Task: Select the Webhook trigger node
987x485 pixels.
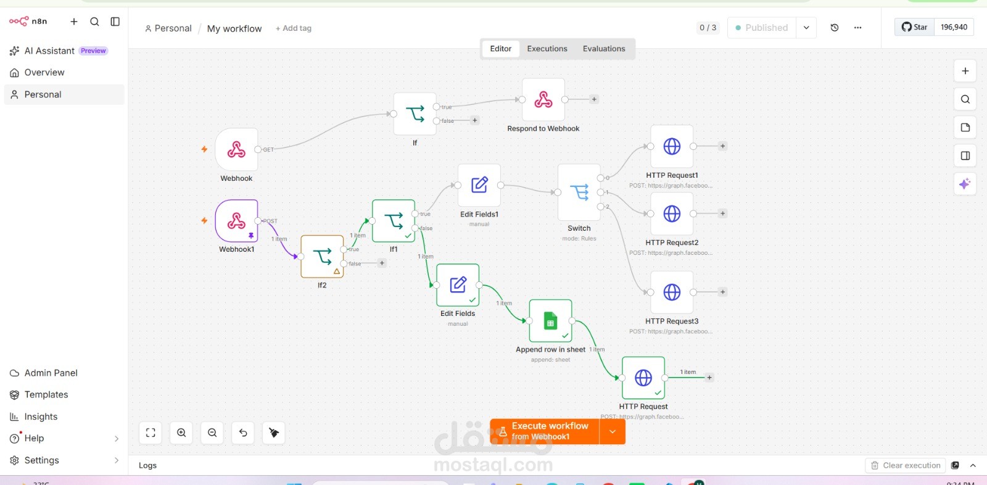Action: point(236,149)
